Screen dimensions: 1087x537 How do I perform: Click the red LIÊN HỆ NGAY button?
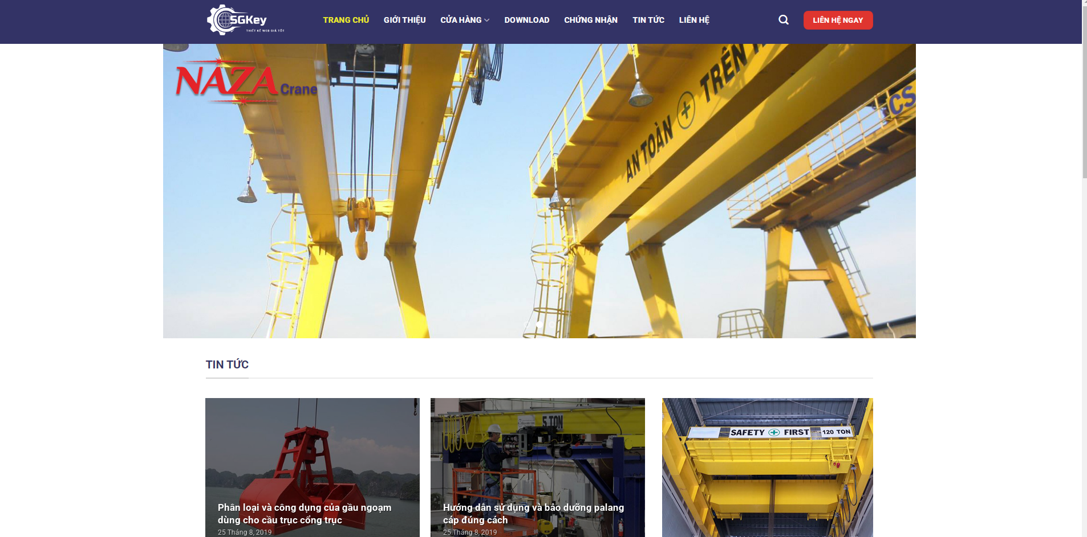tap(838, 20)
